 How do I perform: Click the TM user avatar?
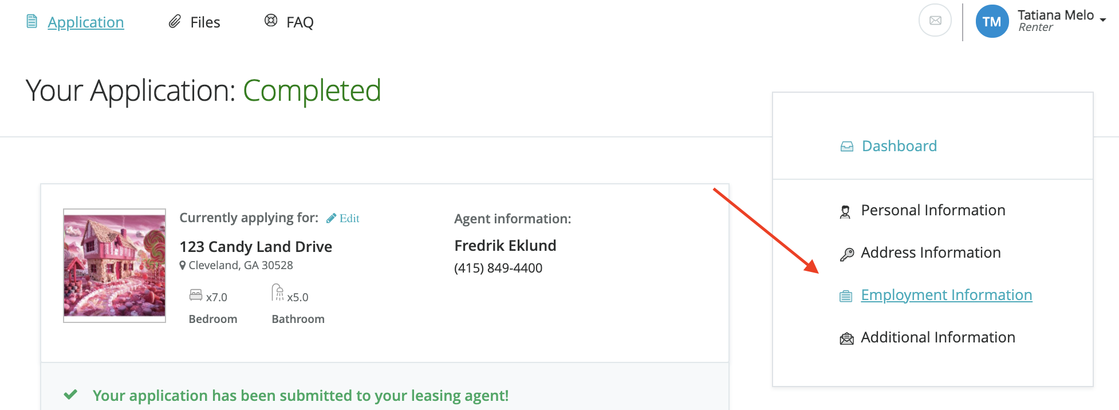(x=992, y=22)
